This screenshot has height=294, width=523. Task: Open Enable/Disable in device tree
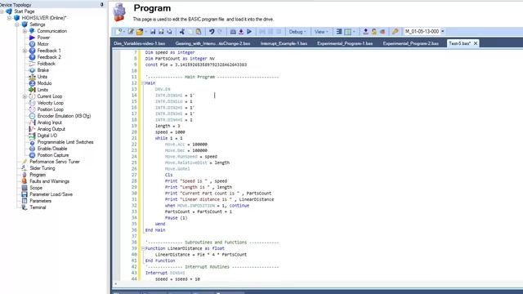[x=52, y=149]
